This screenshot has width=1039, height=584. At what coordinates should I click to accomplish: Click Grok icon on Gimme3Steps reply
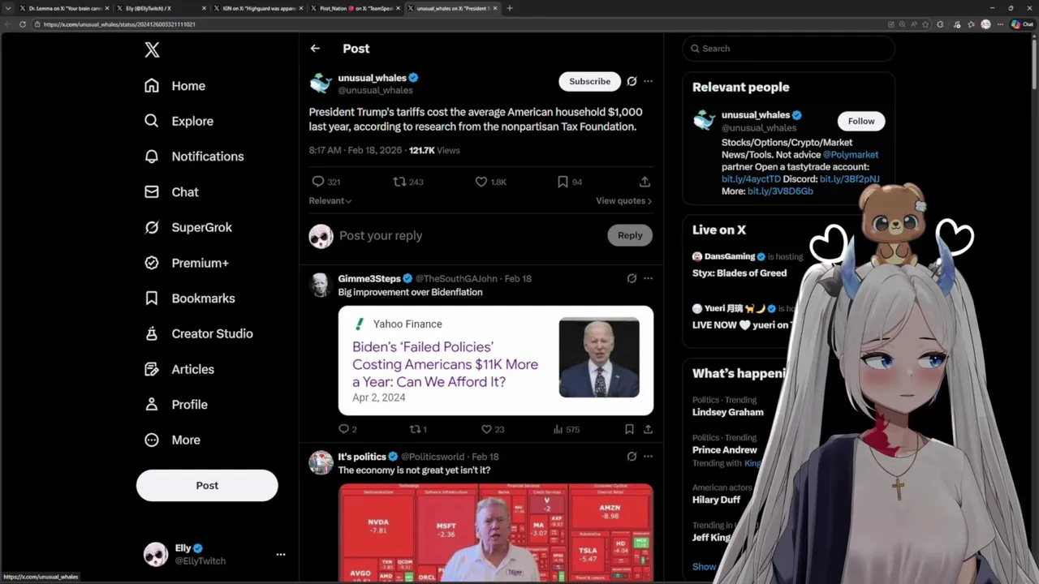pyautogui.click(x=632, y=278)
